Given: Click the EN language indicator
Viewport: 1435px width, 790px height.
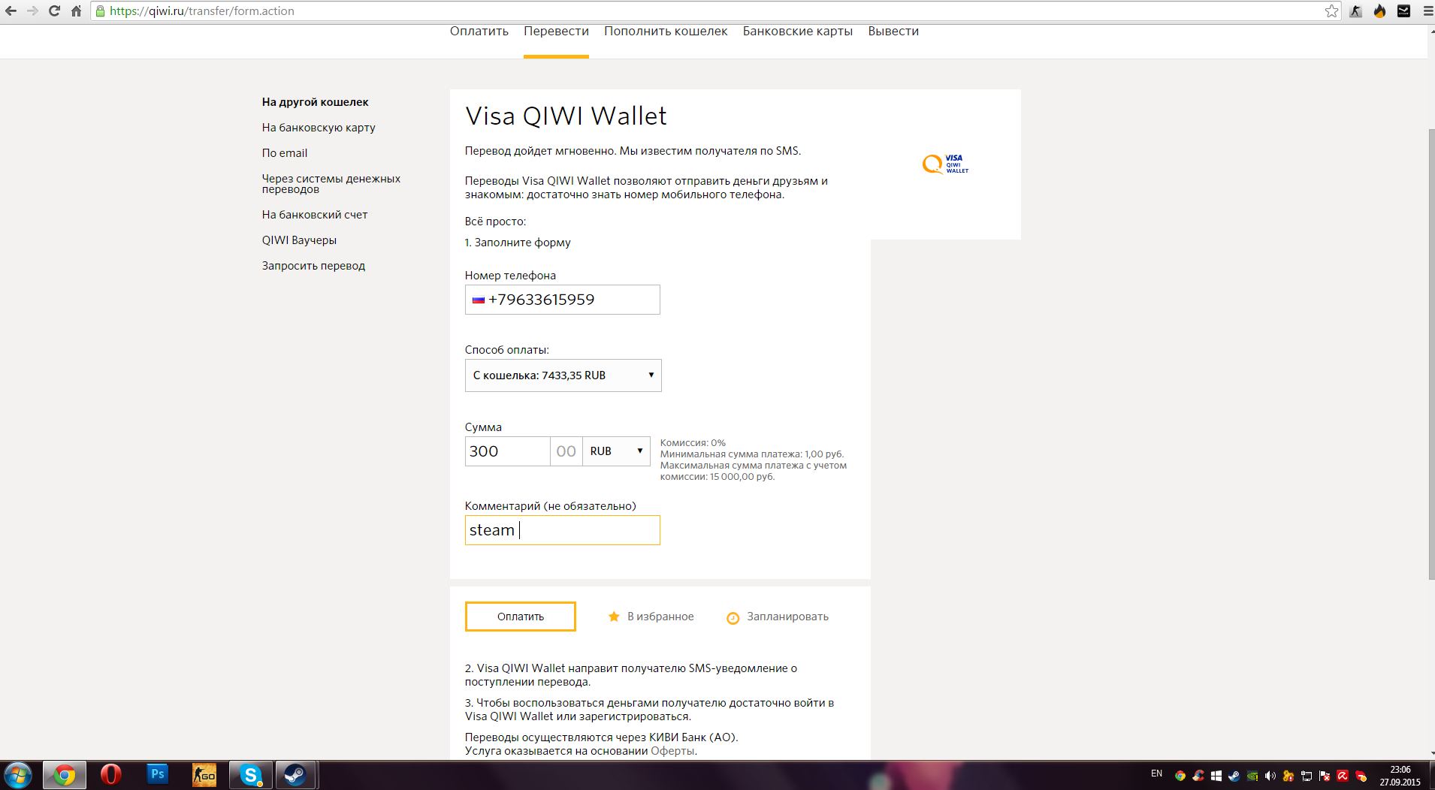Looking at the screenshot, I should pos(1156,773).
